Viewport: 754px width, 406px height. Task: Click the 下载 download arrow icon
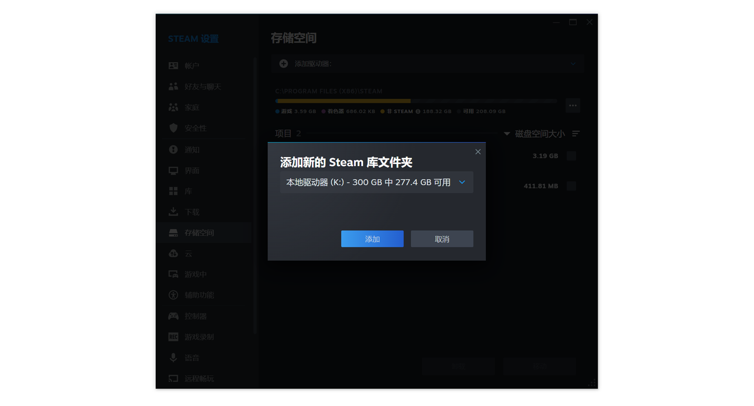pos(173,212)
